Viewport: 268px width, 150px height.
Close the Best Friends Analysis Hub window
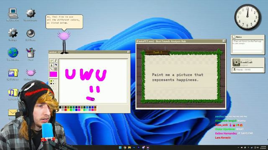tap(224, 41)
